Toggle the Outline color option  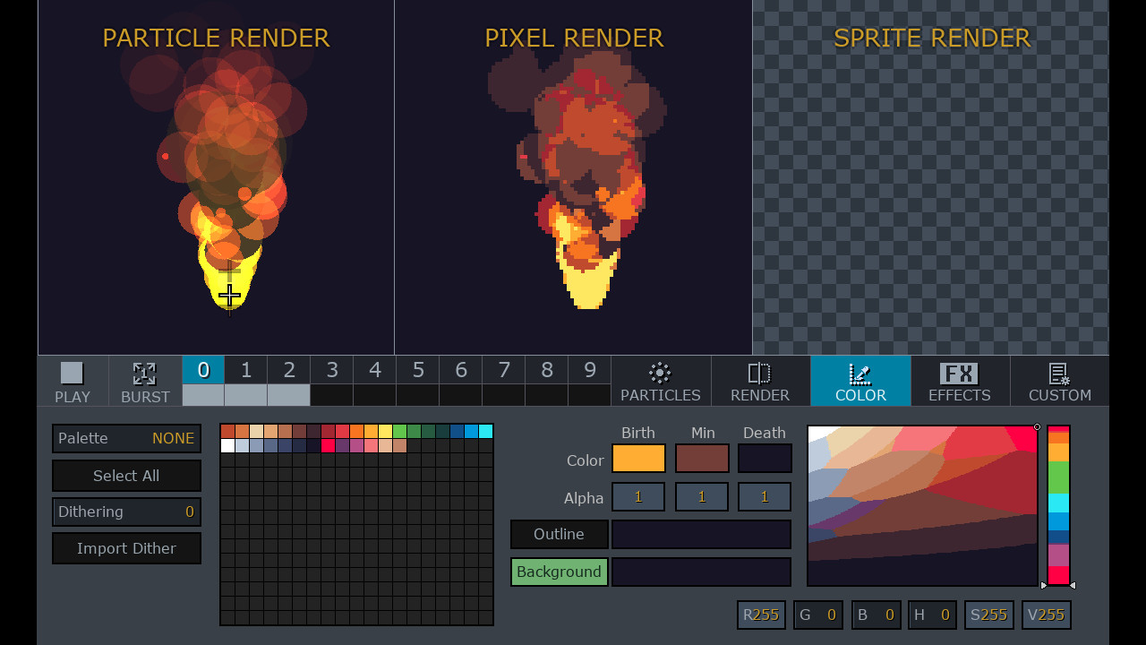tap(559, 534)
